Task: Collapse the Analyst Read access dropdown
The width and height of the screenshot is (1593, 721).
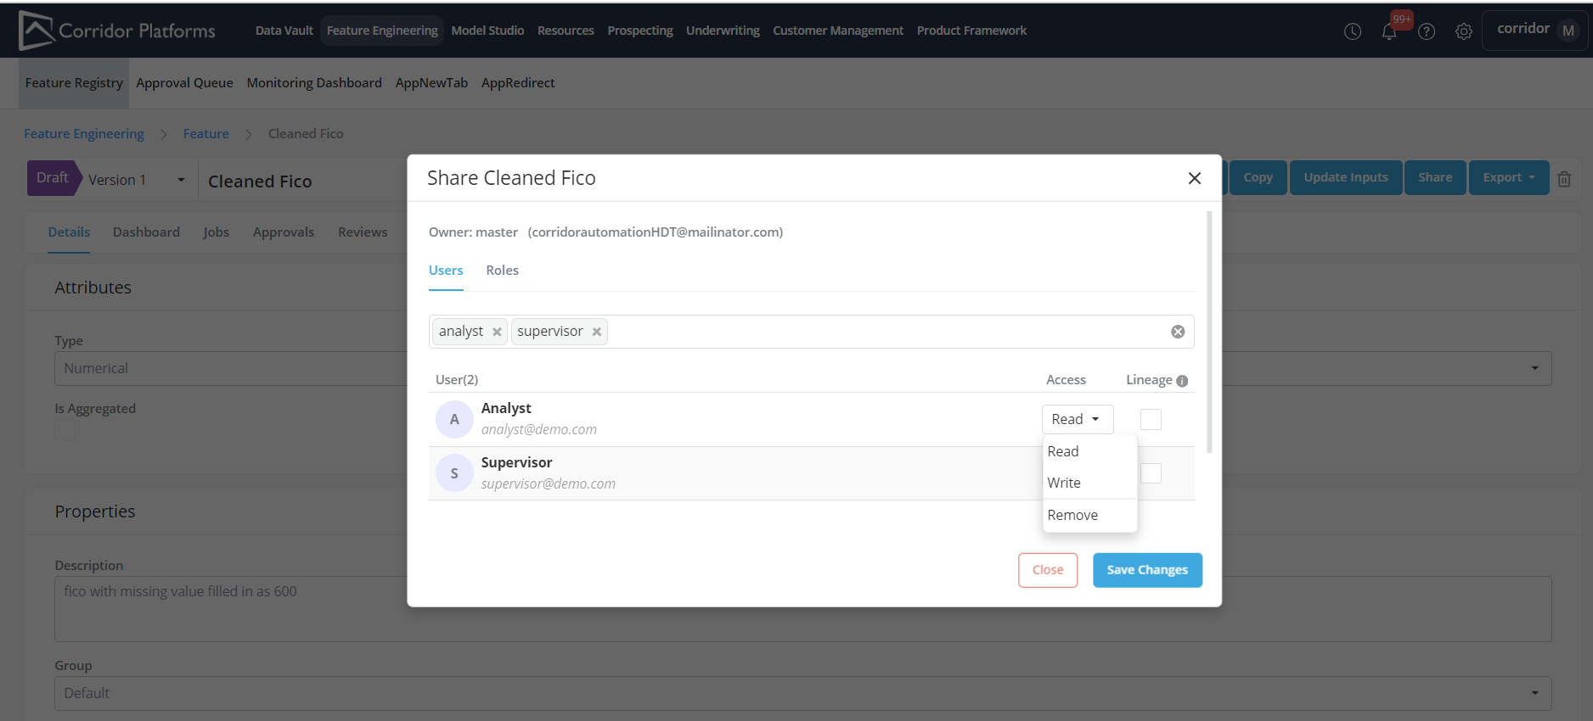Action: point(1077,419)
